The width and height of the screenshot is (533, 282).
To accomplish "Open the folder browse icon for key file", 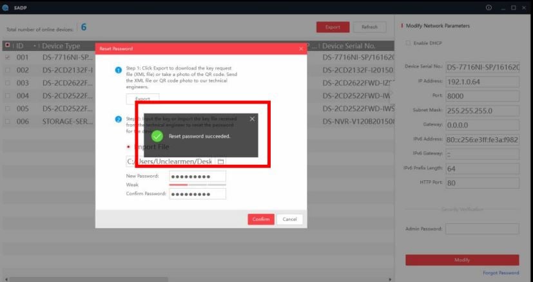I will [x=220, y=161].
